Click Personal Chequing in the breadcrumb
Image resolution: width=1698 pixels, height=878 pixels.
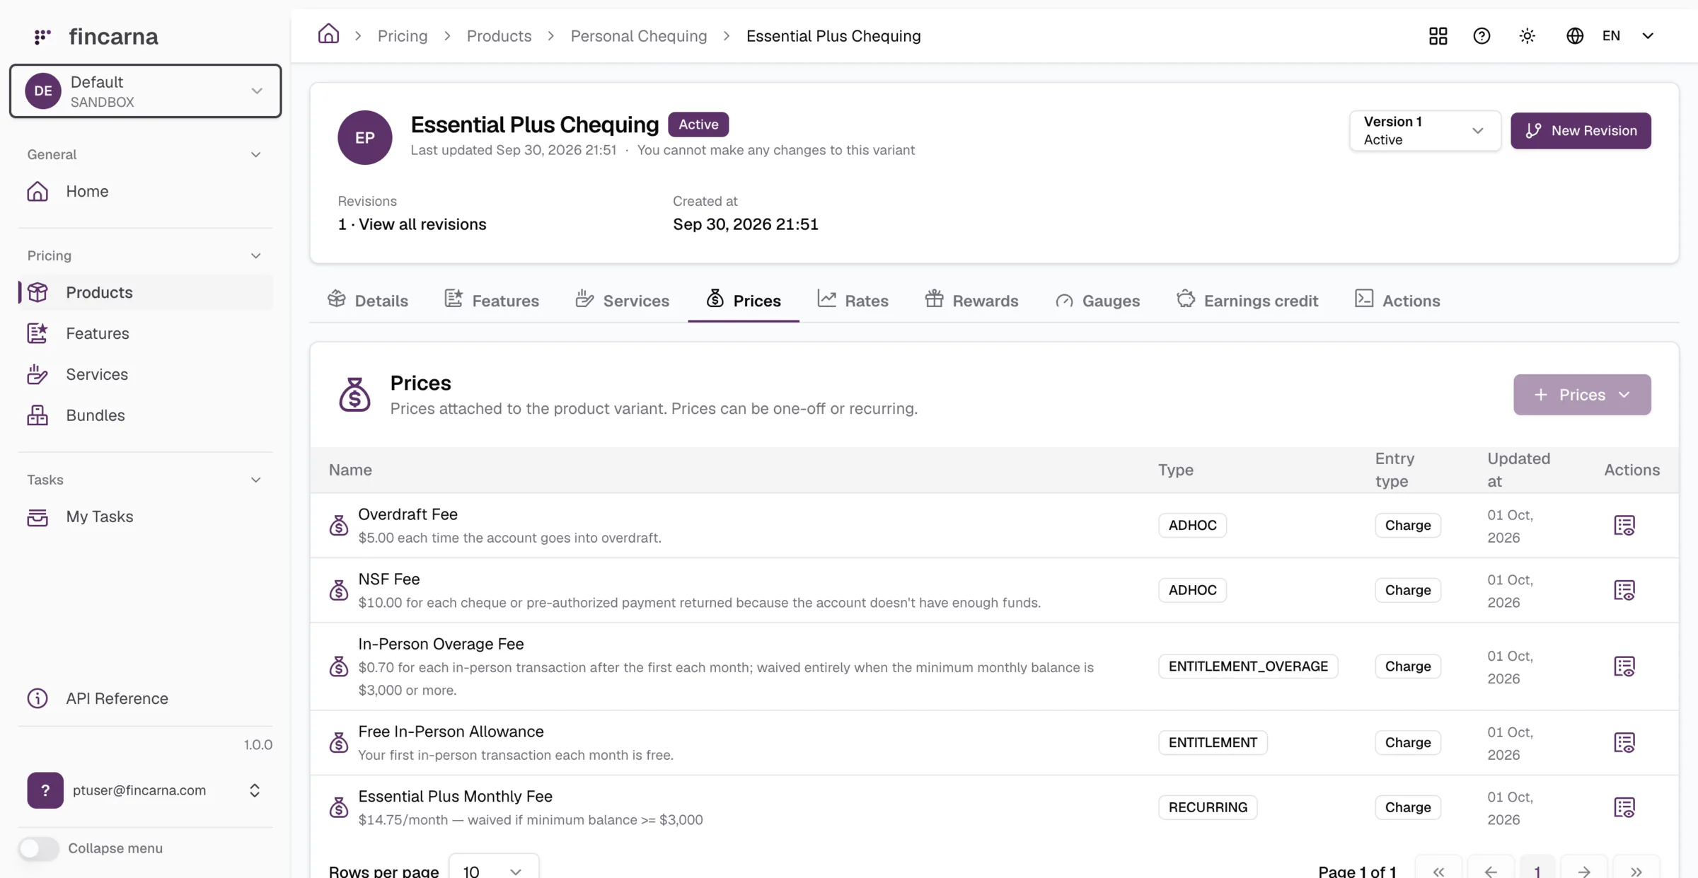(x=639, y=36)
